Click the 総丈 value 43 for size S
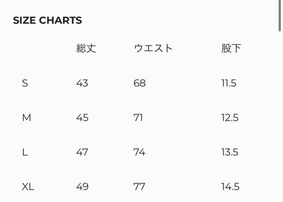This screenshot has height=202, width=283. (x=82, y=83)
